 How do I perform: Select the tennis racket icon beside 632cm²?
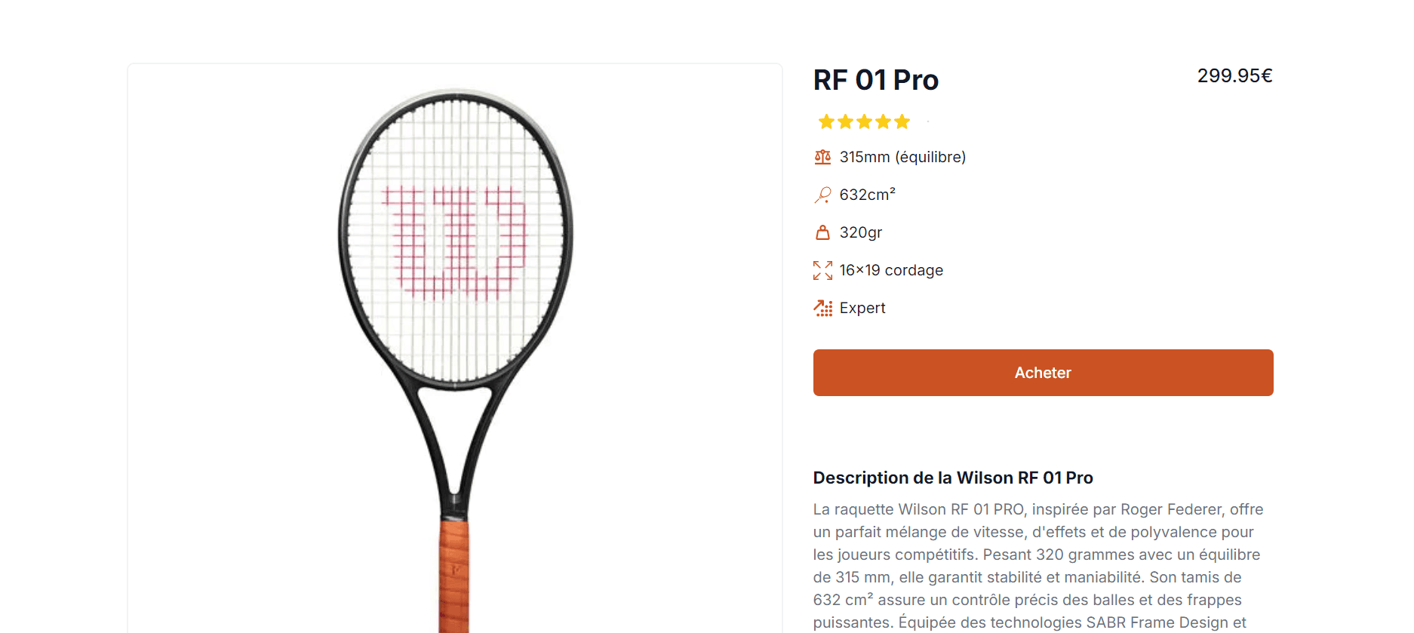822,194
